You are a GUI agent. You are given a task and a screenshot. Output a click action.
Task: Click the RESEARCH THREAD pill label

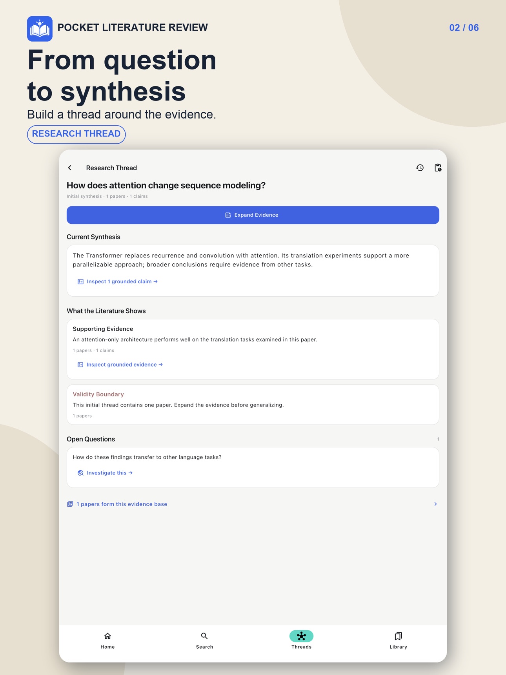click(76, 134)
